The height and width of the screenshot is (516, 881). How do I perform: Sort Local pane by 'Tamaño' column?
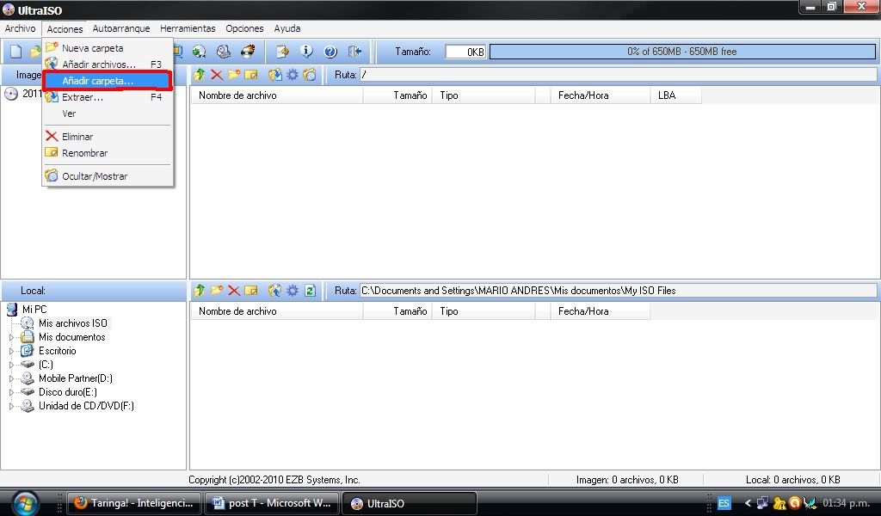(397, 311)
